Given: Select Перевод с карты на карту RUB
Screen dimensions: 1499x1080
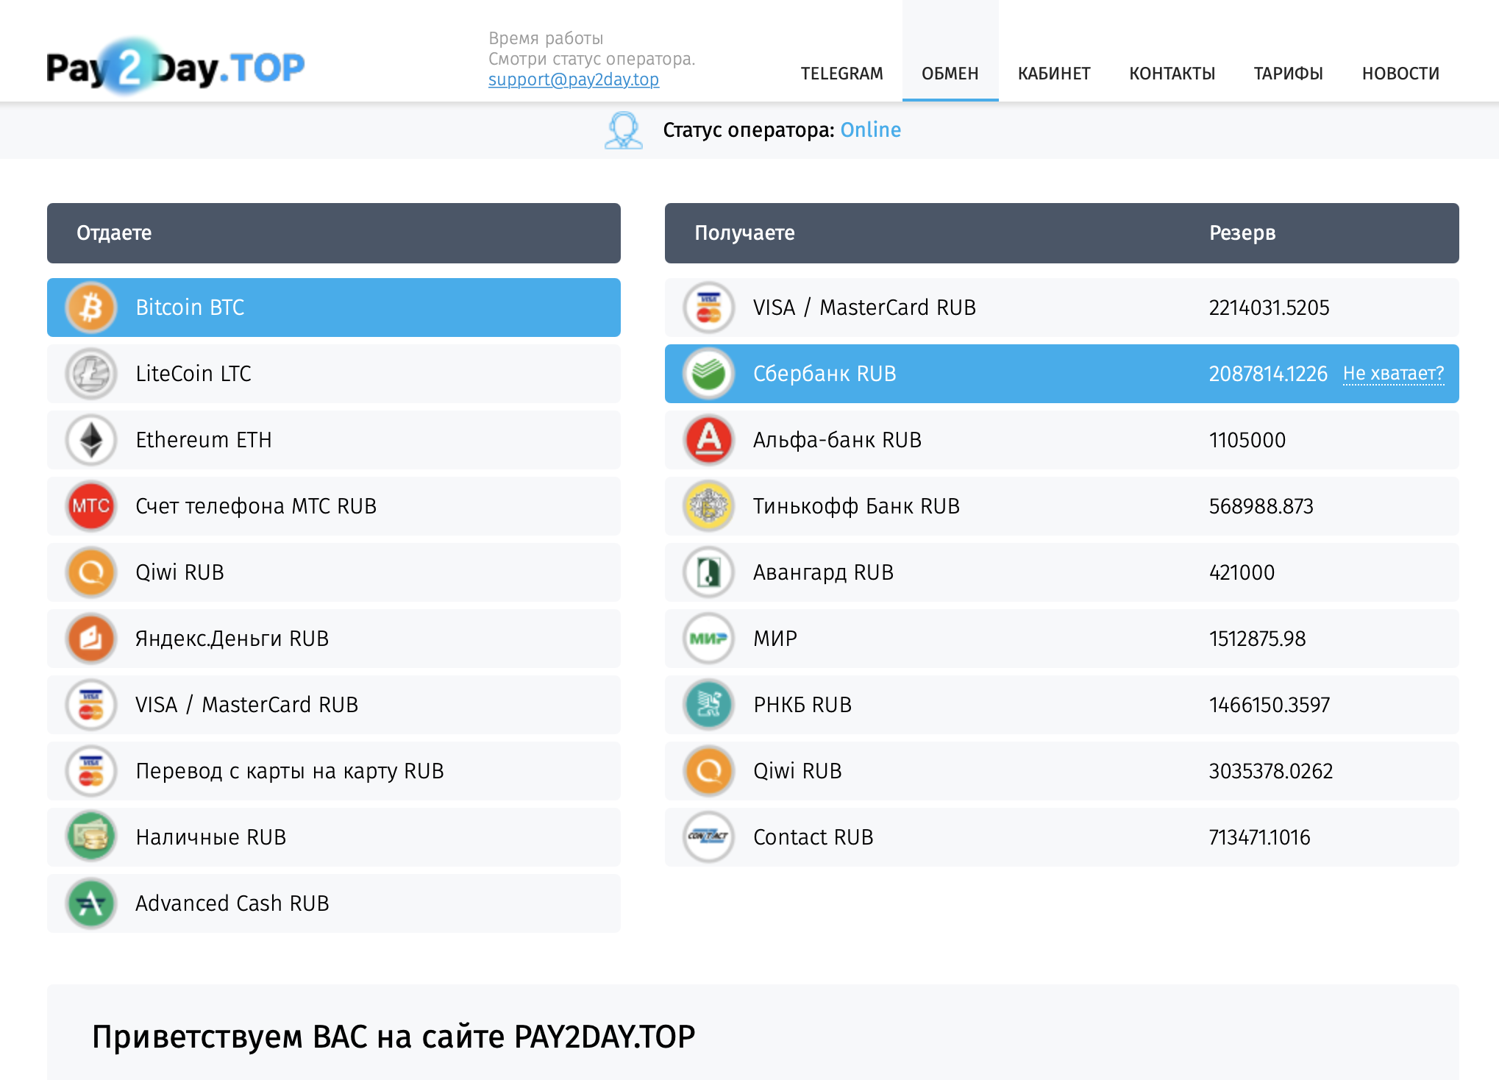Looking at the screenshot, I should coord(334,771).
